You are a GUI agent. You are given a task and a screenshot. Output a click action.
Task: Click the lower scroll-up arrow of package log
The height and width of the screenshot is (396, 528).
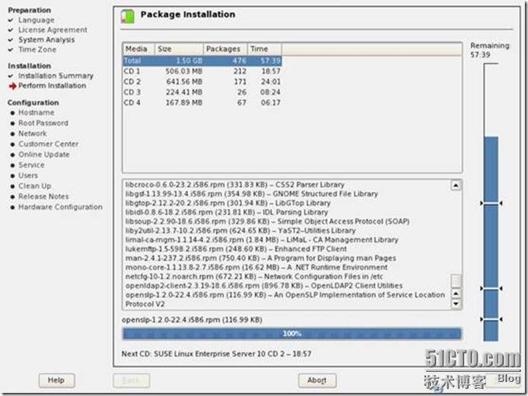point(456,294)
